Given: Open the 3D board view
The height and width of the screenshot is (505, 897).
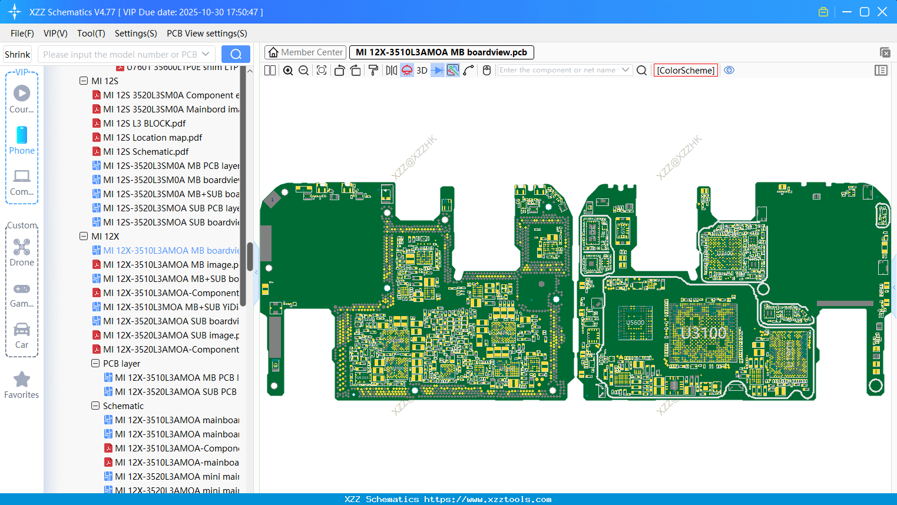Looking at the screenshot, I should coord(421,70).
